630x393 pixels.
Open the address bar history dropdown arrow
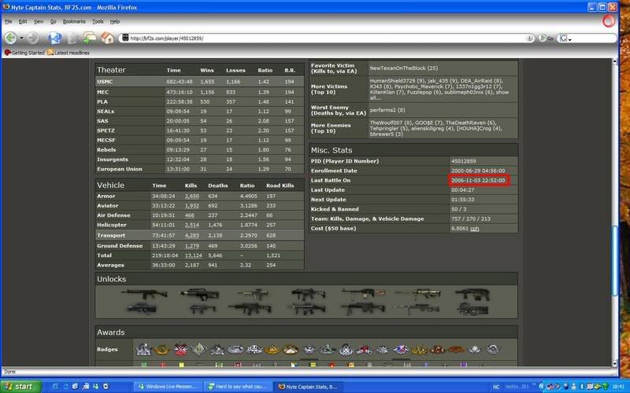tap(529, 38)
